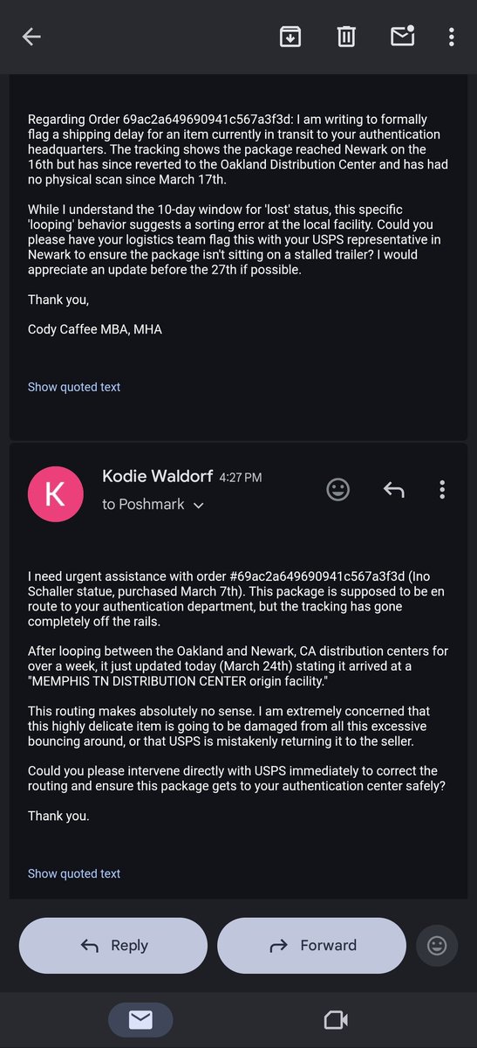Tap the Forward button
This screenshot has width=477, height=1048.
pyautogui.click(x=311, y=946)
